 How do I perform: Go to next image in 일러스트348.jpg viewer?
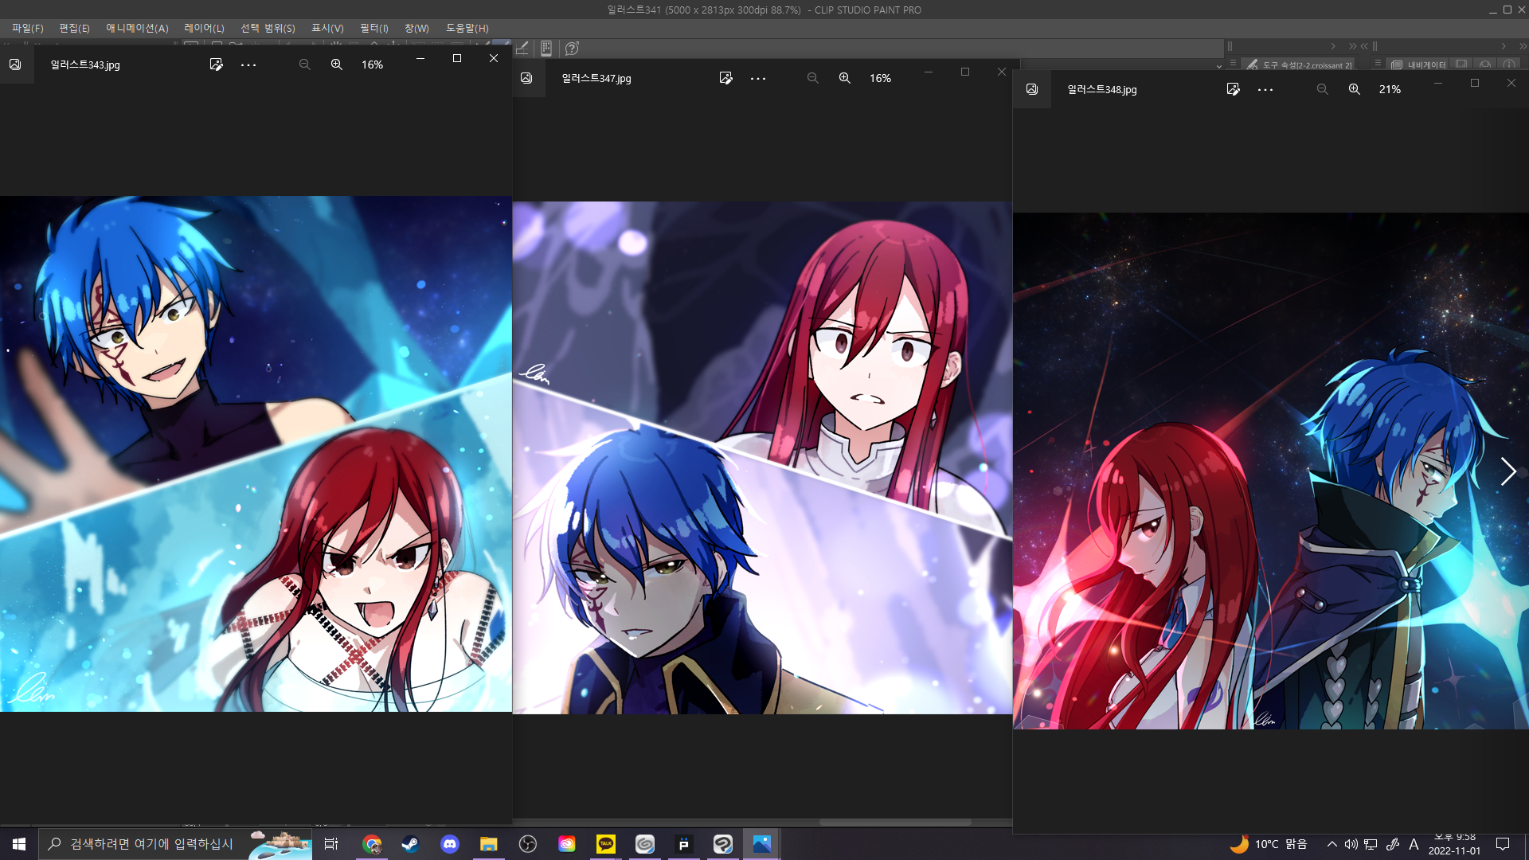point(1507,471)
